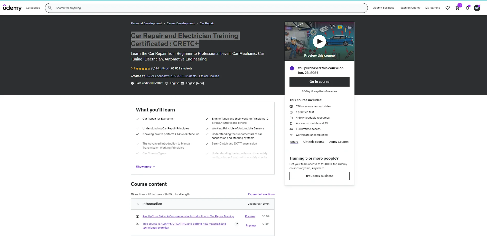Click the mobile and TV access icon
The width and height of the screenshot is (487, 236).
click(x=291, y=124)
